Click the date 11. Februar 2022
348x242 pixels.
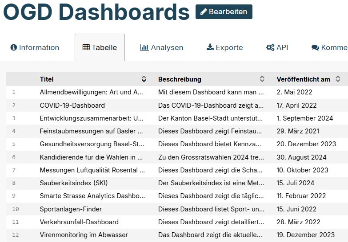[301, 196]
